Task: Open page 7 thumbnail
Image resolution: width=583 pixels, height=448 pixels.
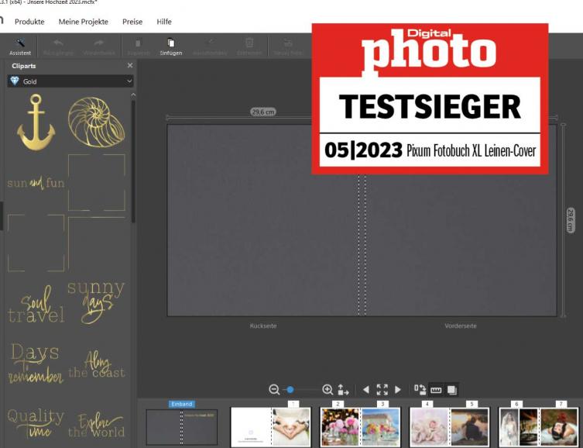Action: (x=559, y=426)
